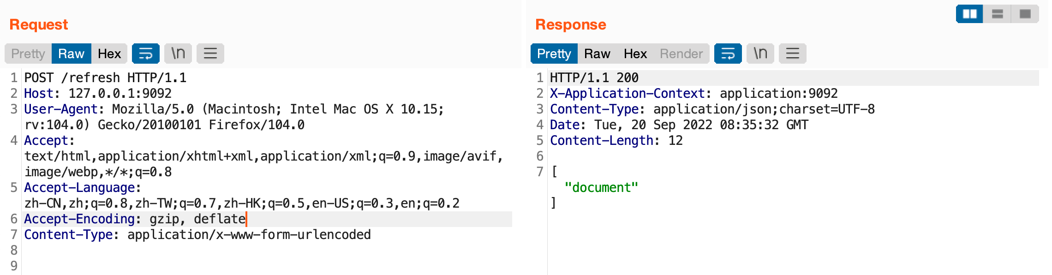Select the Response Pretty tab

554,54
